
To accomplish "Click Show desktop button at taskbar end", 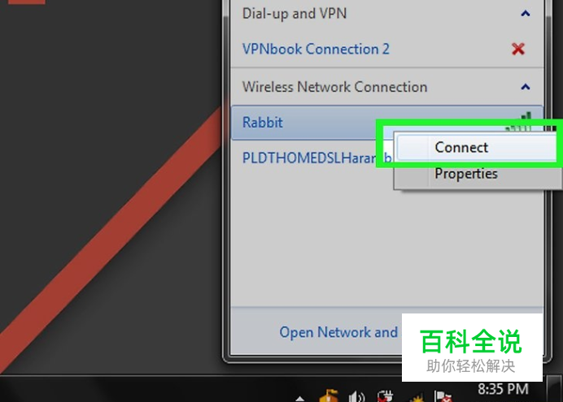I will tap(554, 389).
